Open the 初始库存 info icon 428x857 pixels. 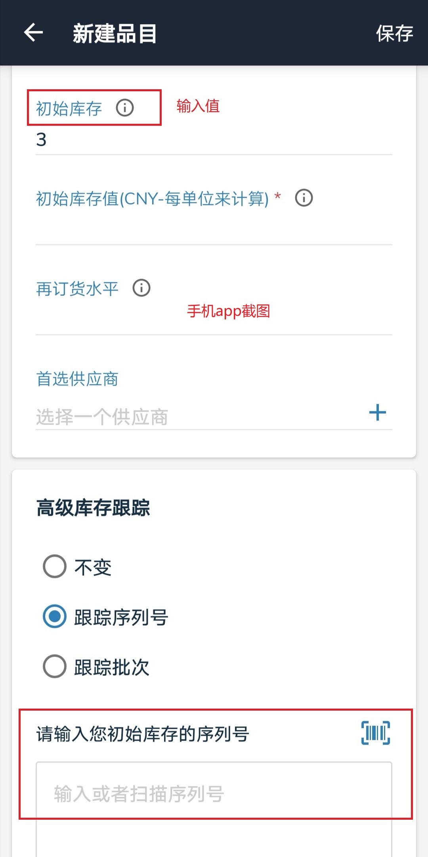(125, 108)
